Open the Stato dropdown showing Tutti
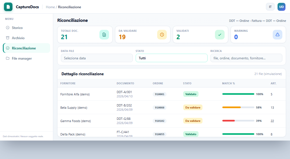This screenshot has width=290, height=159. (171, 58)
